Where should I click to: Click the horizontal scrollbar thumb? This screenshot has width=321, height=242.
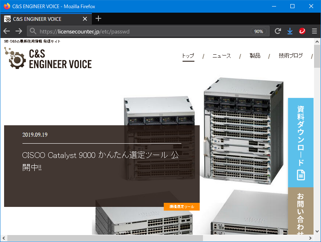click(x=105, y=238)
